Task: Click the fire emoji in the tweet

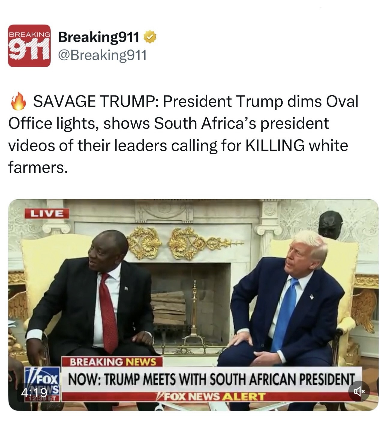Action: [19, 101]
